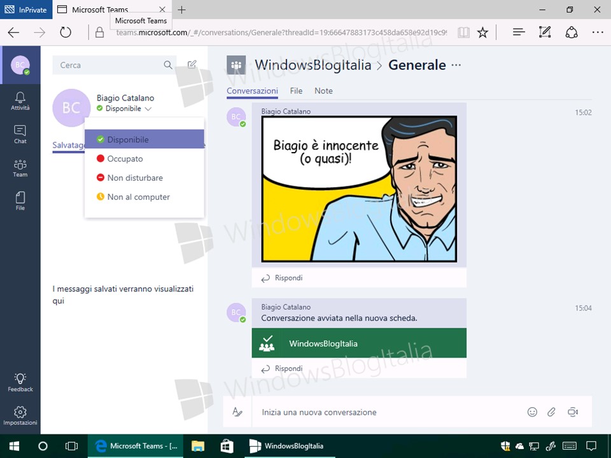Screen dimensions: 611x458
Task: Click the site lock icon in address bar
Action: (x=100, y=32)
